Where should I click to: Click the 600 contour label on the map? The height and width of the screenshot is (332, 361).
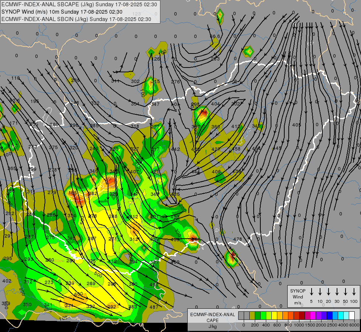[79, 294]
